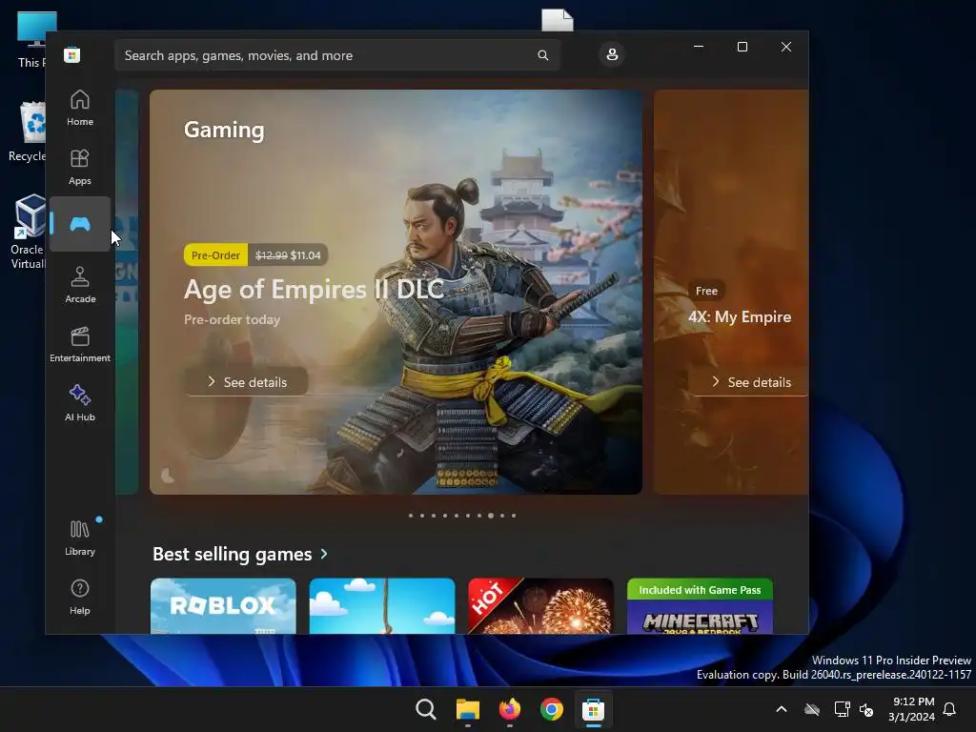Select the first carousel page dot
976x732 pixels.
[411, 516]
